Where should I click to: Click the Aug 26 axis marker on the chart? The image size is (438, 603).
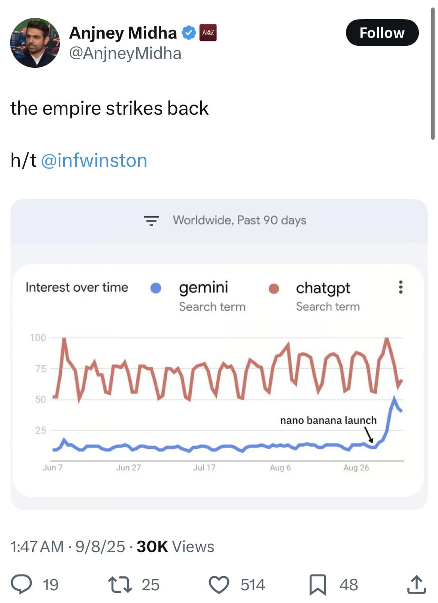(x=356, y=467)
